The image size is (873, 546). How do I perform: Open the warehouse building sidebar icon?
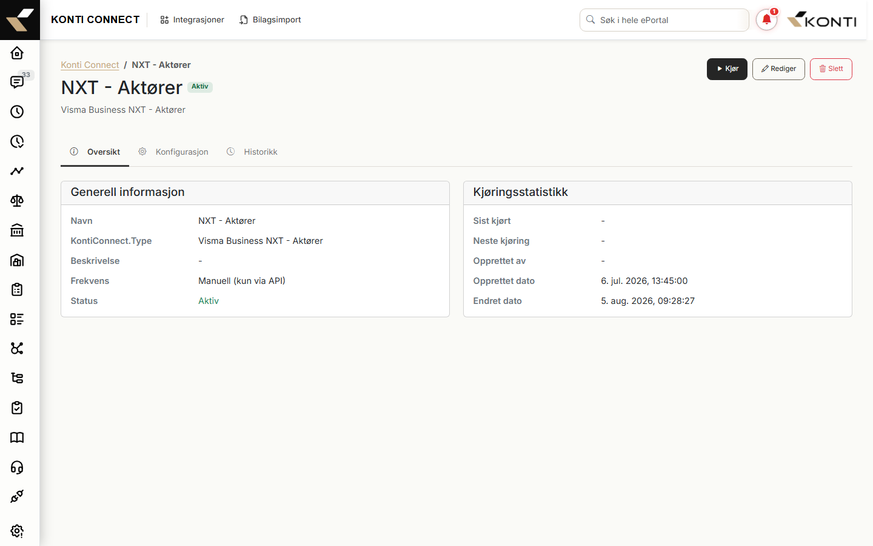point(17,260)
